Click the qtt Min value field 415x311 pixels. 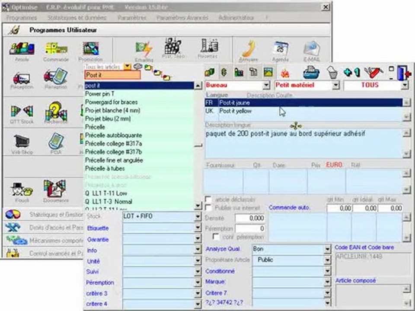pyautogui.click(x=339, y=208)
